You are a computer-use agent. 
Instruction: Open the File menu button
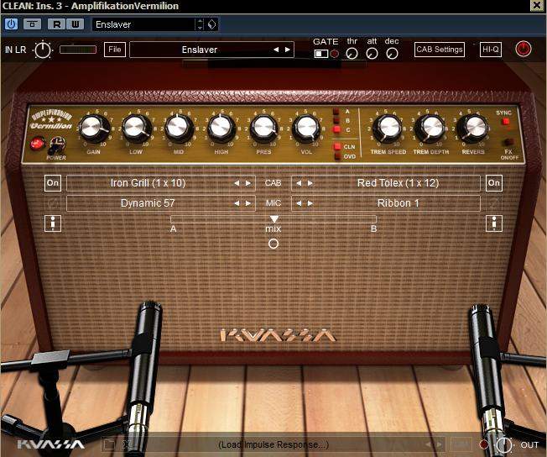[115, 50]
